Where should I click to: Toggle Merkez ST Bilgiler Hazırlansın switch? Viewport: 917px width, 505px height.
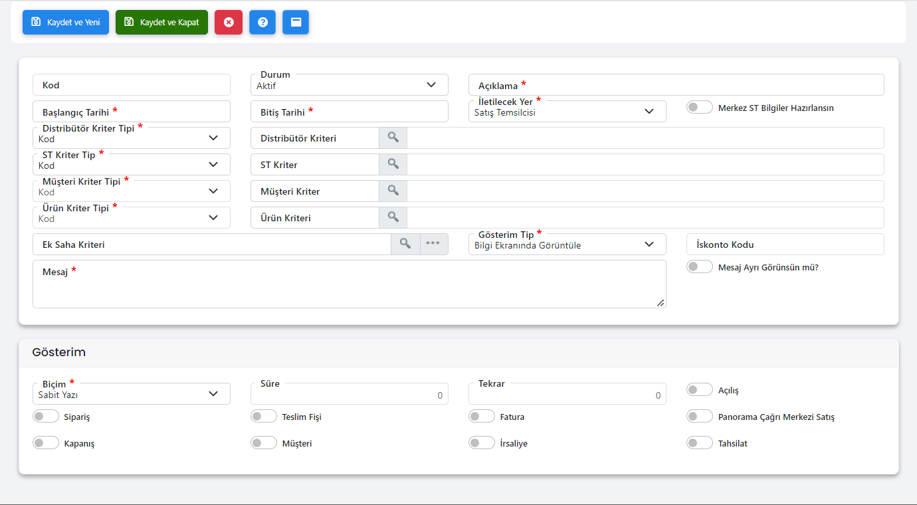(700, 107)
